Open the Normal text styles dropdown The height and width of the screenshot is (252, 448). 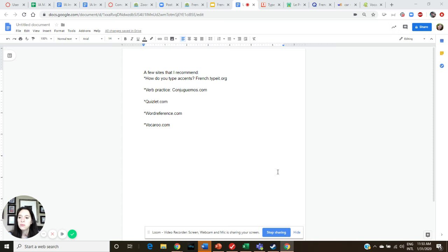coord(67,39)
